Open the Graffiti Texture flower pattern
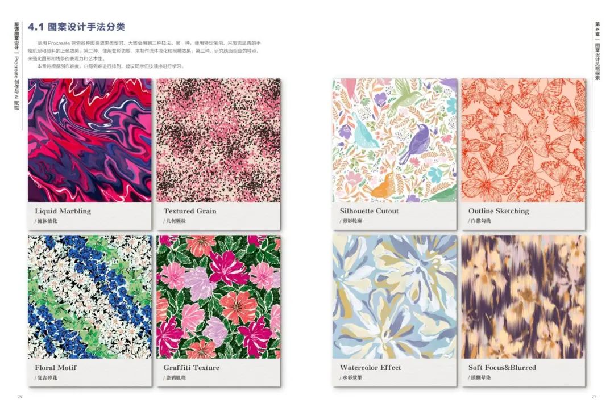Screen dimensions: 614x416 point(218,297)
